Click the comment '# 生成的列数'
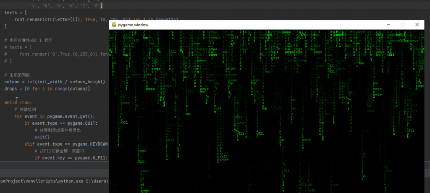The image size is (430, 193). [x=17, y=75]
